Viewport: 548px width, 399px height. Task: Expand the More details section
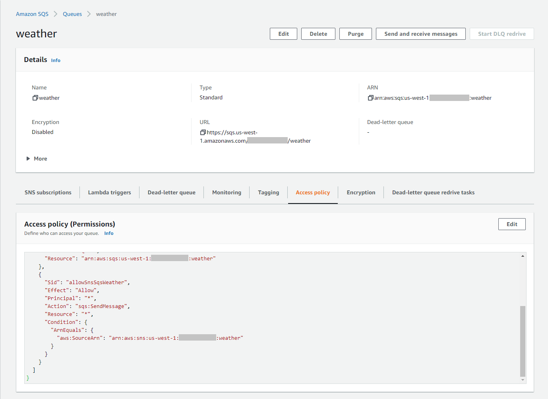click(x=37, y=159)
